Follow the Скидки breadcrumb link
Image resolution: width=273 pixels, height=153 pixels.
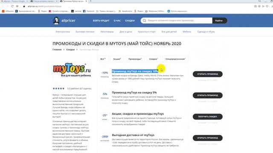point(70,50)
